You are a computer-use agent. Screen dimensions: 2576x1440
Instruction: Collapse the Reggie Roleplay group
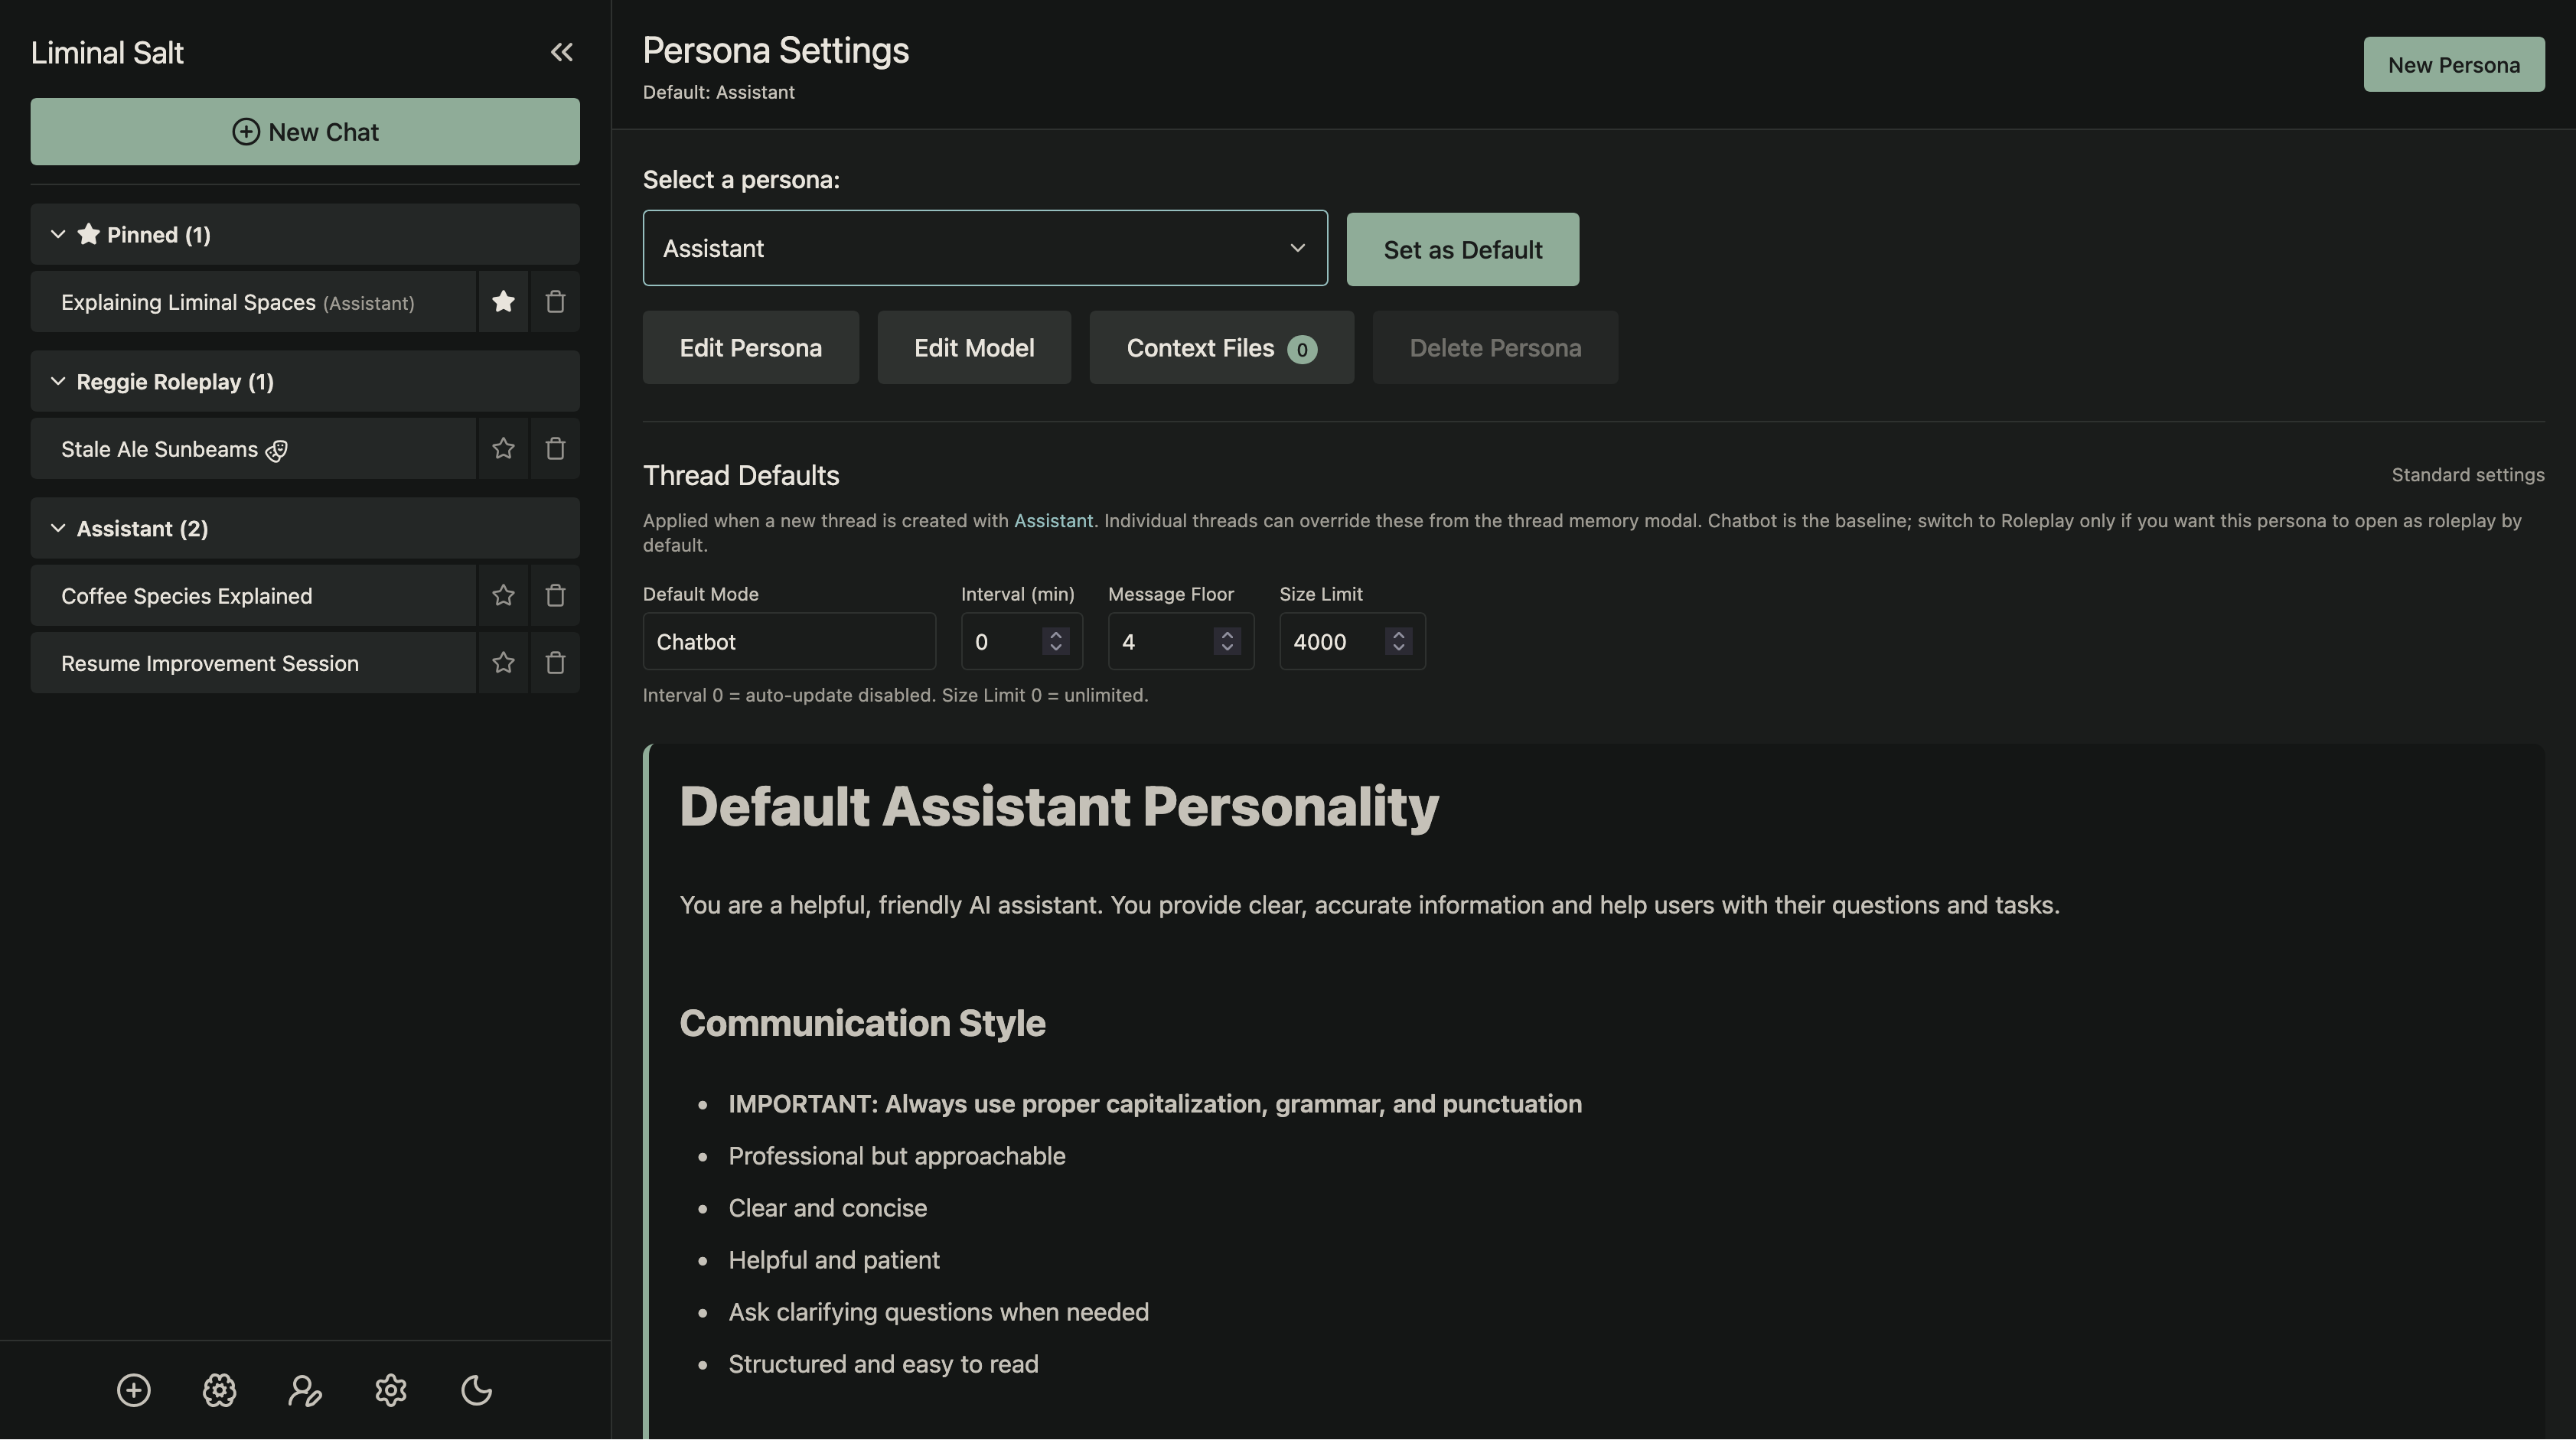coord(58,382)
